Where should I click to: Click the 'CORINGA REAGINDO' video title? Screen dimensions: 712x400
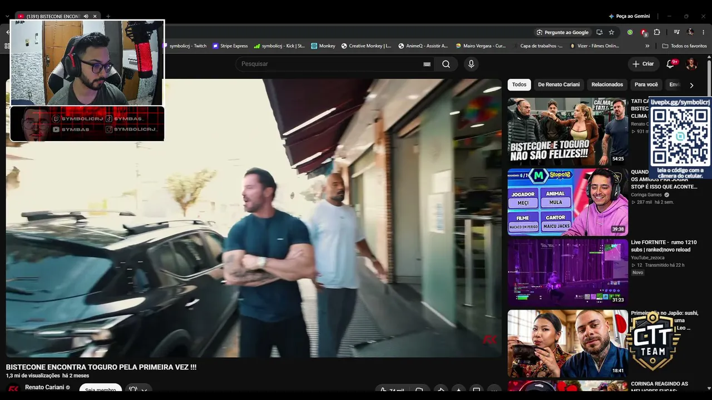click(x=660, y=387)
